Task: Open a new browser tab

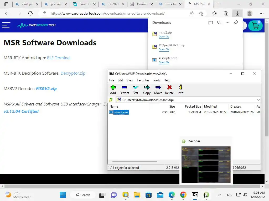Action: tap(218, 4)
